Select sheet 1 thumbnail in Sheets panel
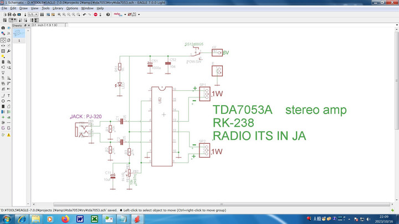Screen dimensions: 399x224 click(20, 34)
